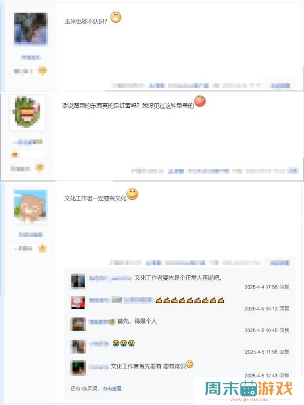Click the gold badge icon under the pig avatar
Screen dimensions: 304x405
point(42,248)
